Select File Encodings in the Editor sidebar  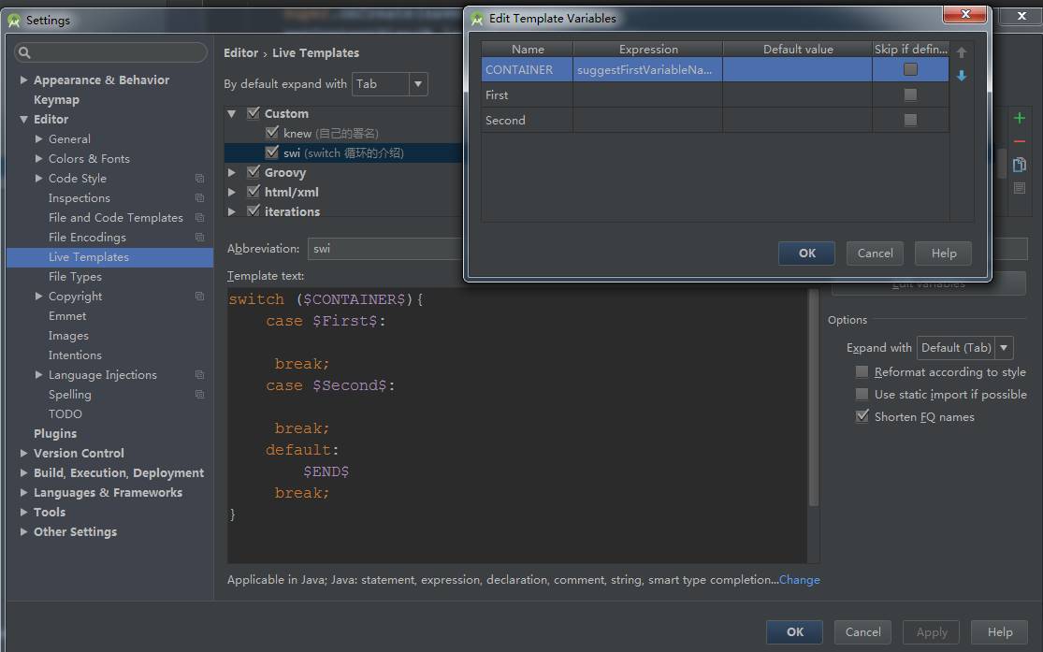click(87, 237)
